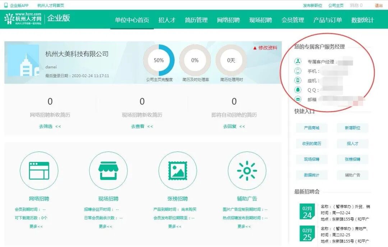The width and height of the screenshot is (388, 247).
Task: Click the 招人才 quick entry button
Action: [353, 143]
